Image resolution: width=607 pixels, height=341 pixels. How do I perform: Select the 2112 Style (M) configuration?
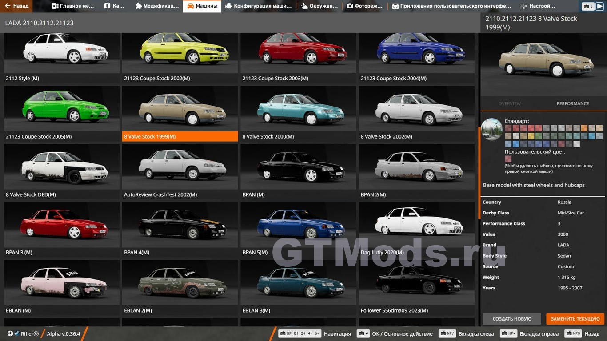61,58
